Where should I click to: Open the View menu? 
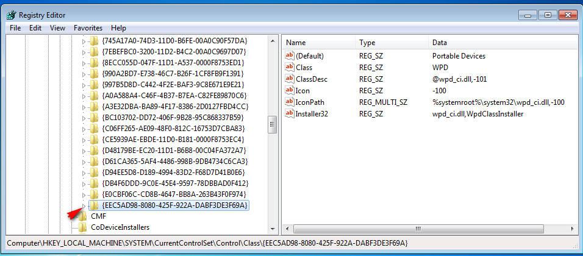tap(58, 28)
